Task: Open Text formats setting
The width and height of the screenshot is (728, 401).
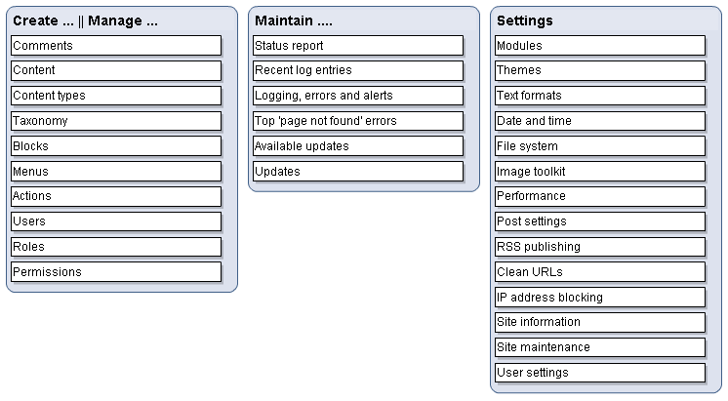Action: coord(600,96)
